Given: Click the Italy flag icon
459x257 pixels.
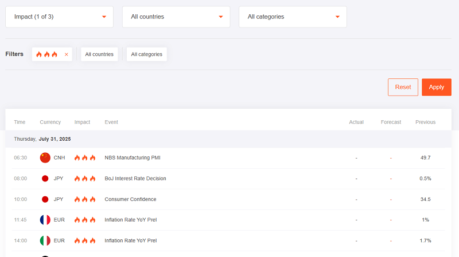Looking at the screenshot, I should [x=45, y=240].
